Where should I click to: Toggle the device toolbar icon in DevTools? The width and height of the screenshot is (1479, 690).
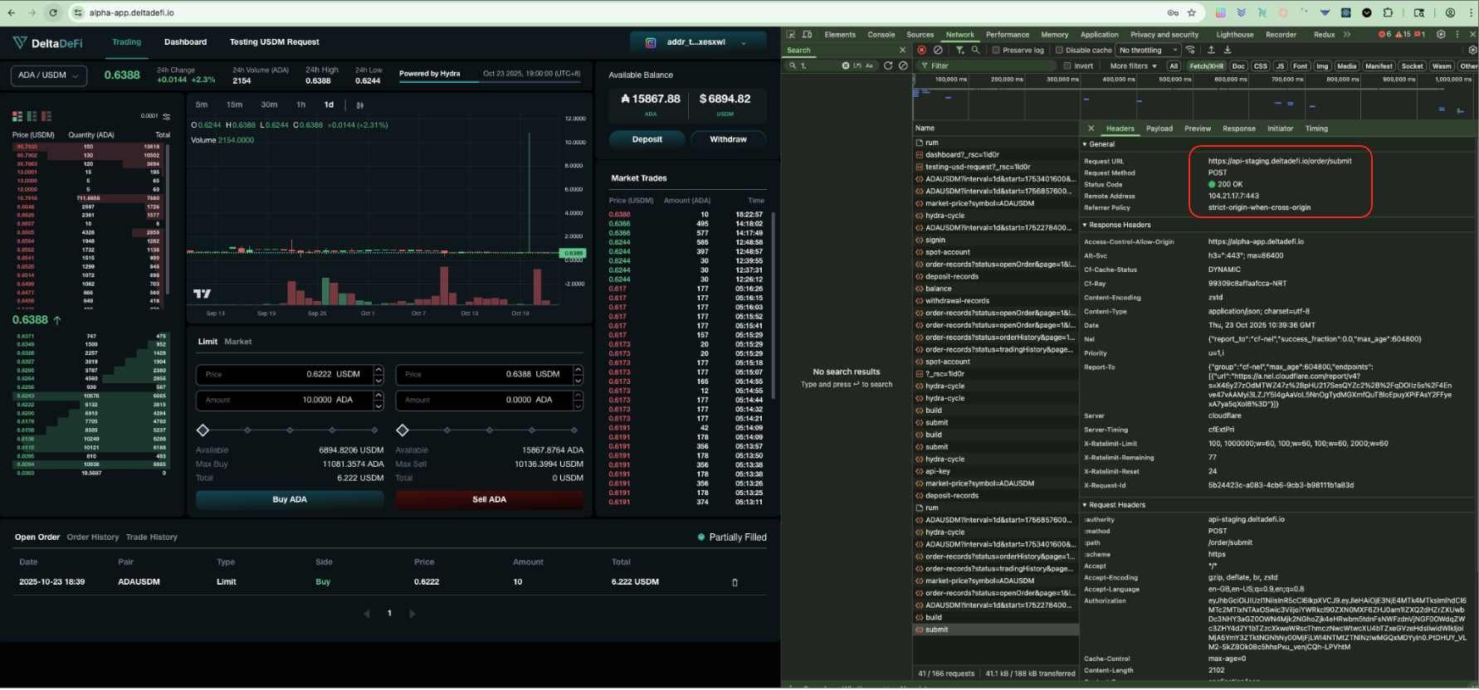click(805, 35)
